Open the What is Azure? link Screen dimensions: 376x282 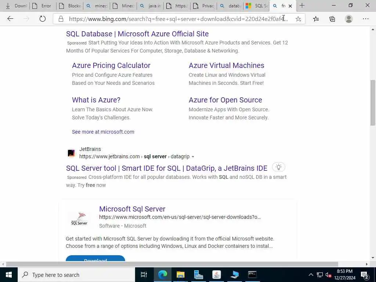96,100
